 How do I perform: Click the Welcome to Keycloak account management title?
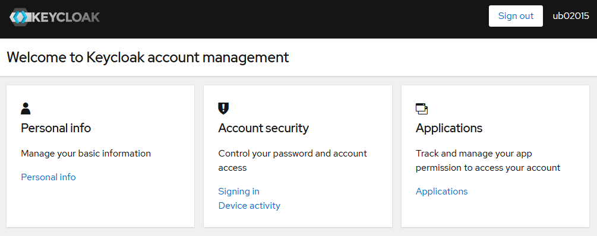point(148,58)
